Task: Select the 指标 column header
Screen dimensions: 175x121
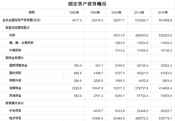Action: (x=32, y=12)
